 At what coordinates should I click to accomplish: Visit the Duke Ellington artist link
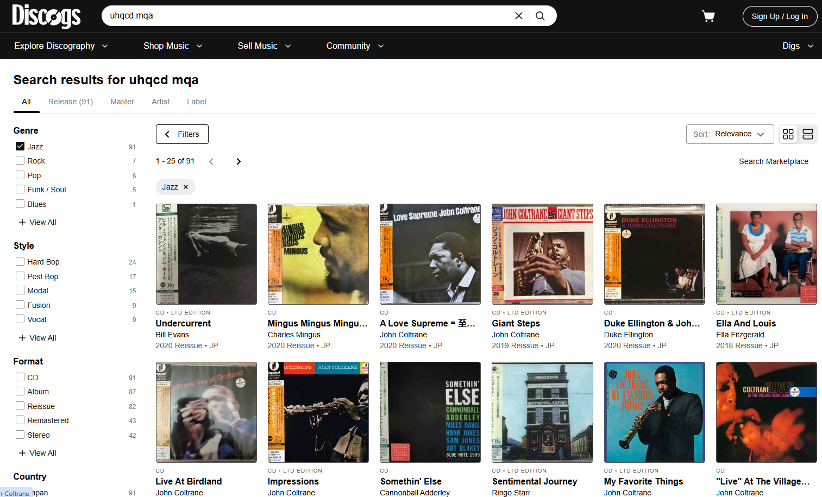(629, 335)
